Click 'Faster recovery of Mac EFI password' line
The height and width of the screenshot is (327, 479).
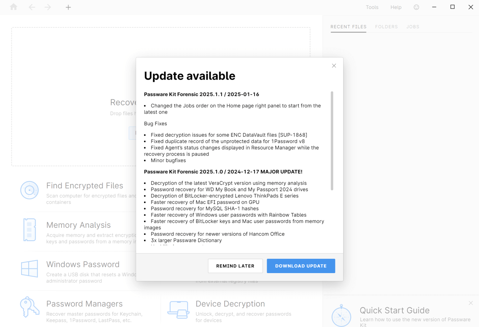click(205, 202)
